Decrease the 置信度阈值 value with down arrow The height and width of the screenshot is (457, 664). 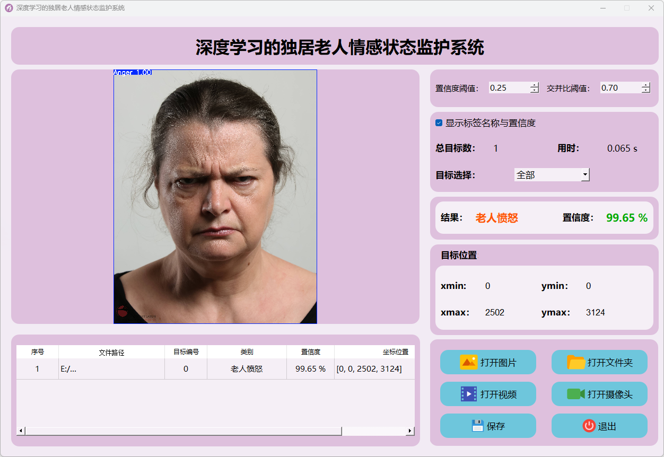tap(534, 91)
